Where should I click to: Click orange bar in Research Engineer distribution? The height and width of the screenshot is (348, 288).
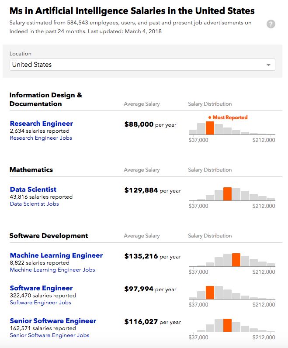(210, 128)
